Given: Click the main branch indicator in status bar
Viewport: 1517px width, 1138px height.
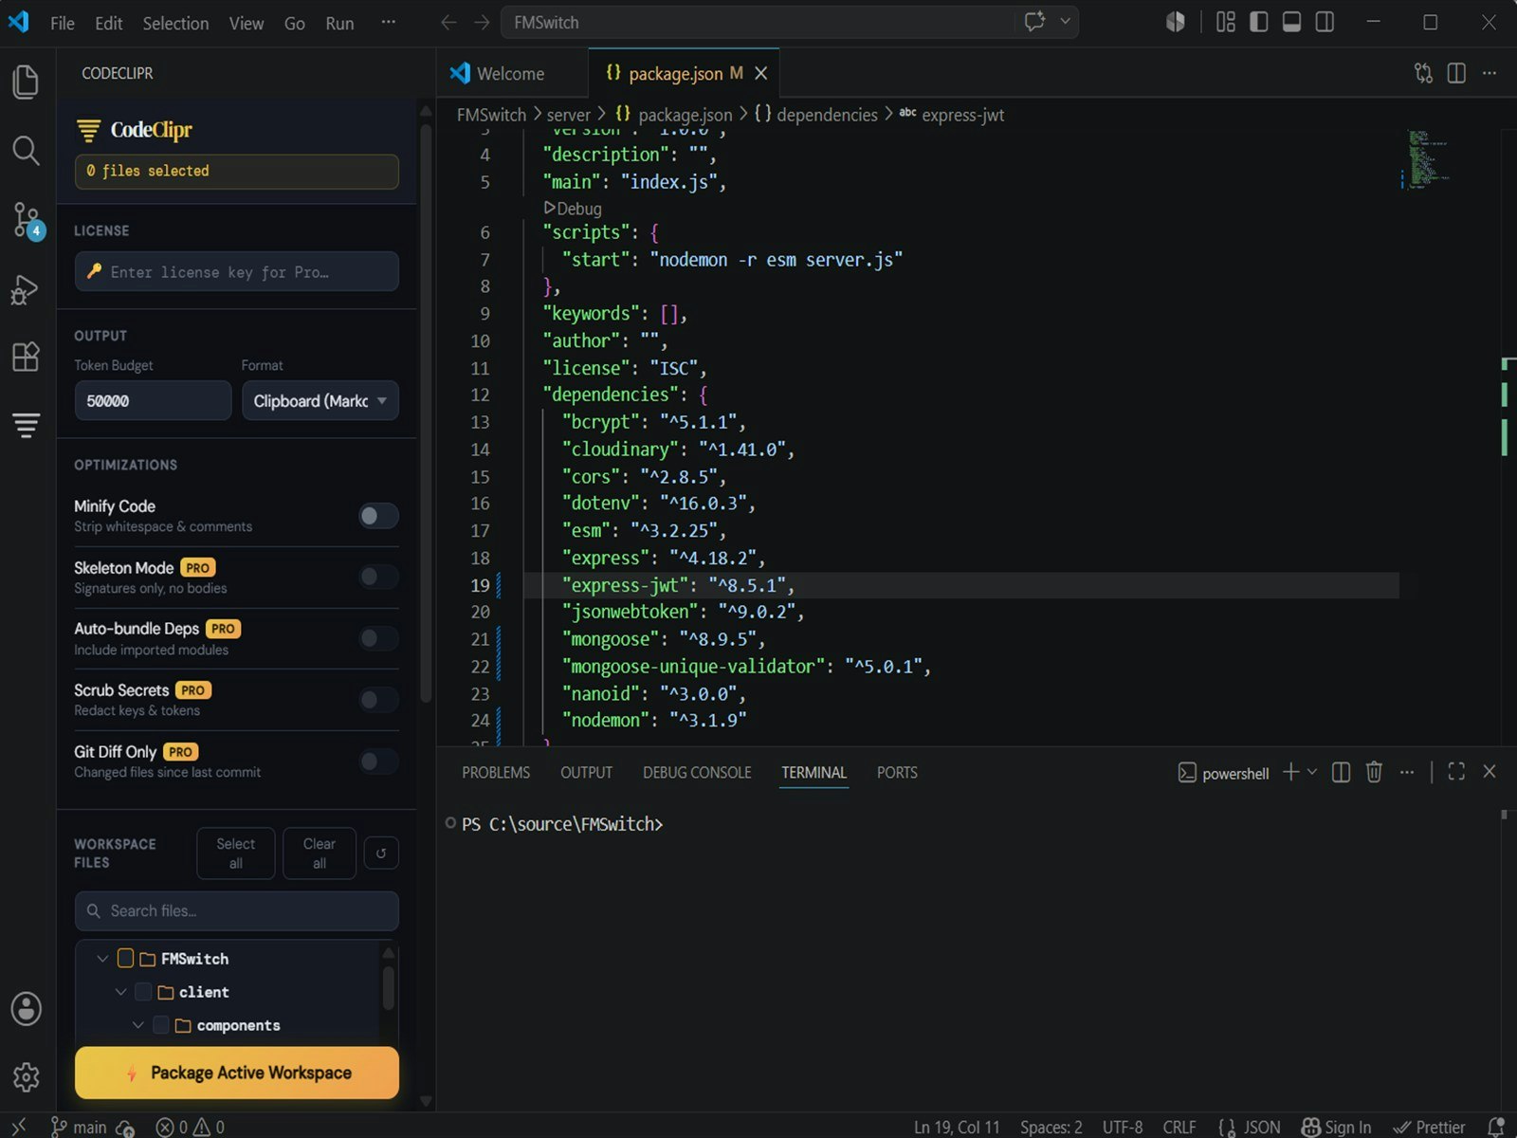Looking at the screenshot, I should (x=80, y=1127).
